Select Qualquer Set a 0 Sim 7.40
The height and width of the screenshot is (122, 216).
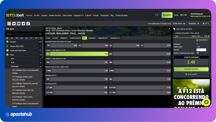[x=77, y=79]
